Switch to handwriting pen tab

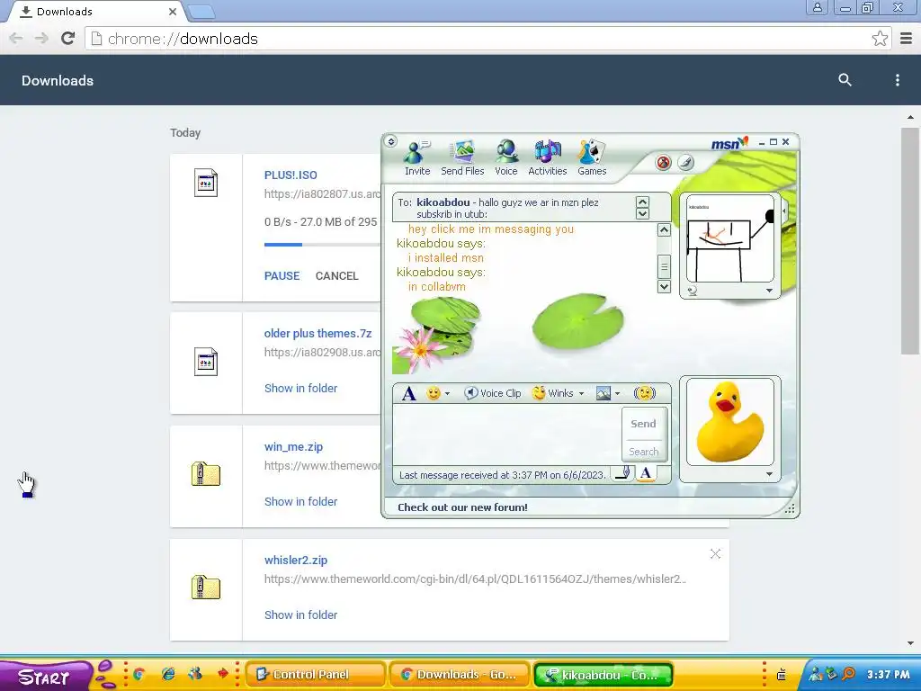pyautogui.click(x=623, y=473)
